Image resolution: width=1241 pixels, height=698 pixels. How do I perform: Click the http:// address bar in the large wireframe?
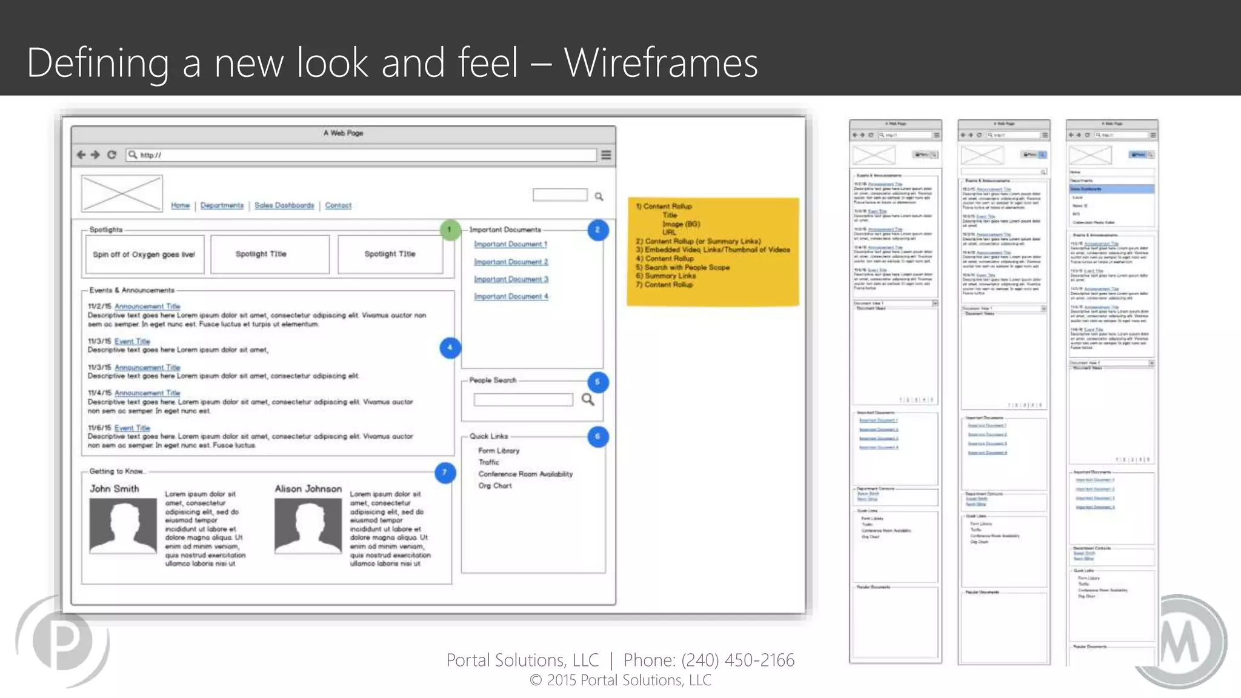click(361, 155)
